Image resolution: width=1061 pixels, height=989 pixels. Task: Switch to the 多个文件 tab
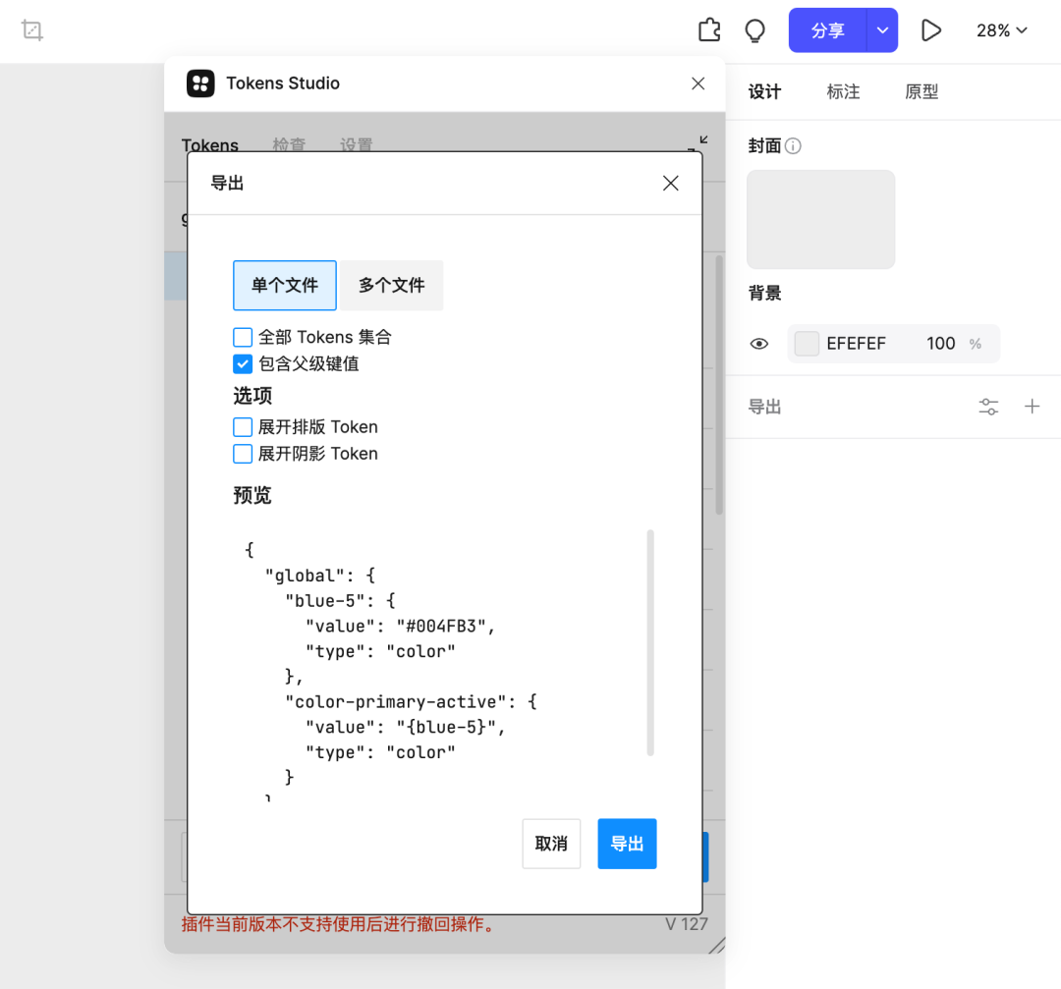[x=391, y=286]
